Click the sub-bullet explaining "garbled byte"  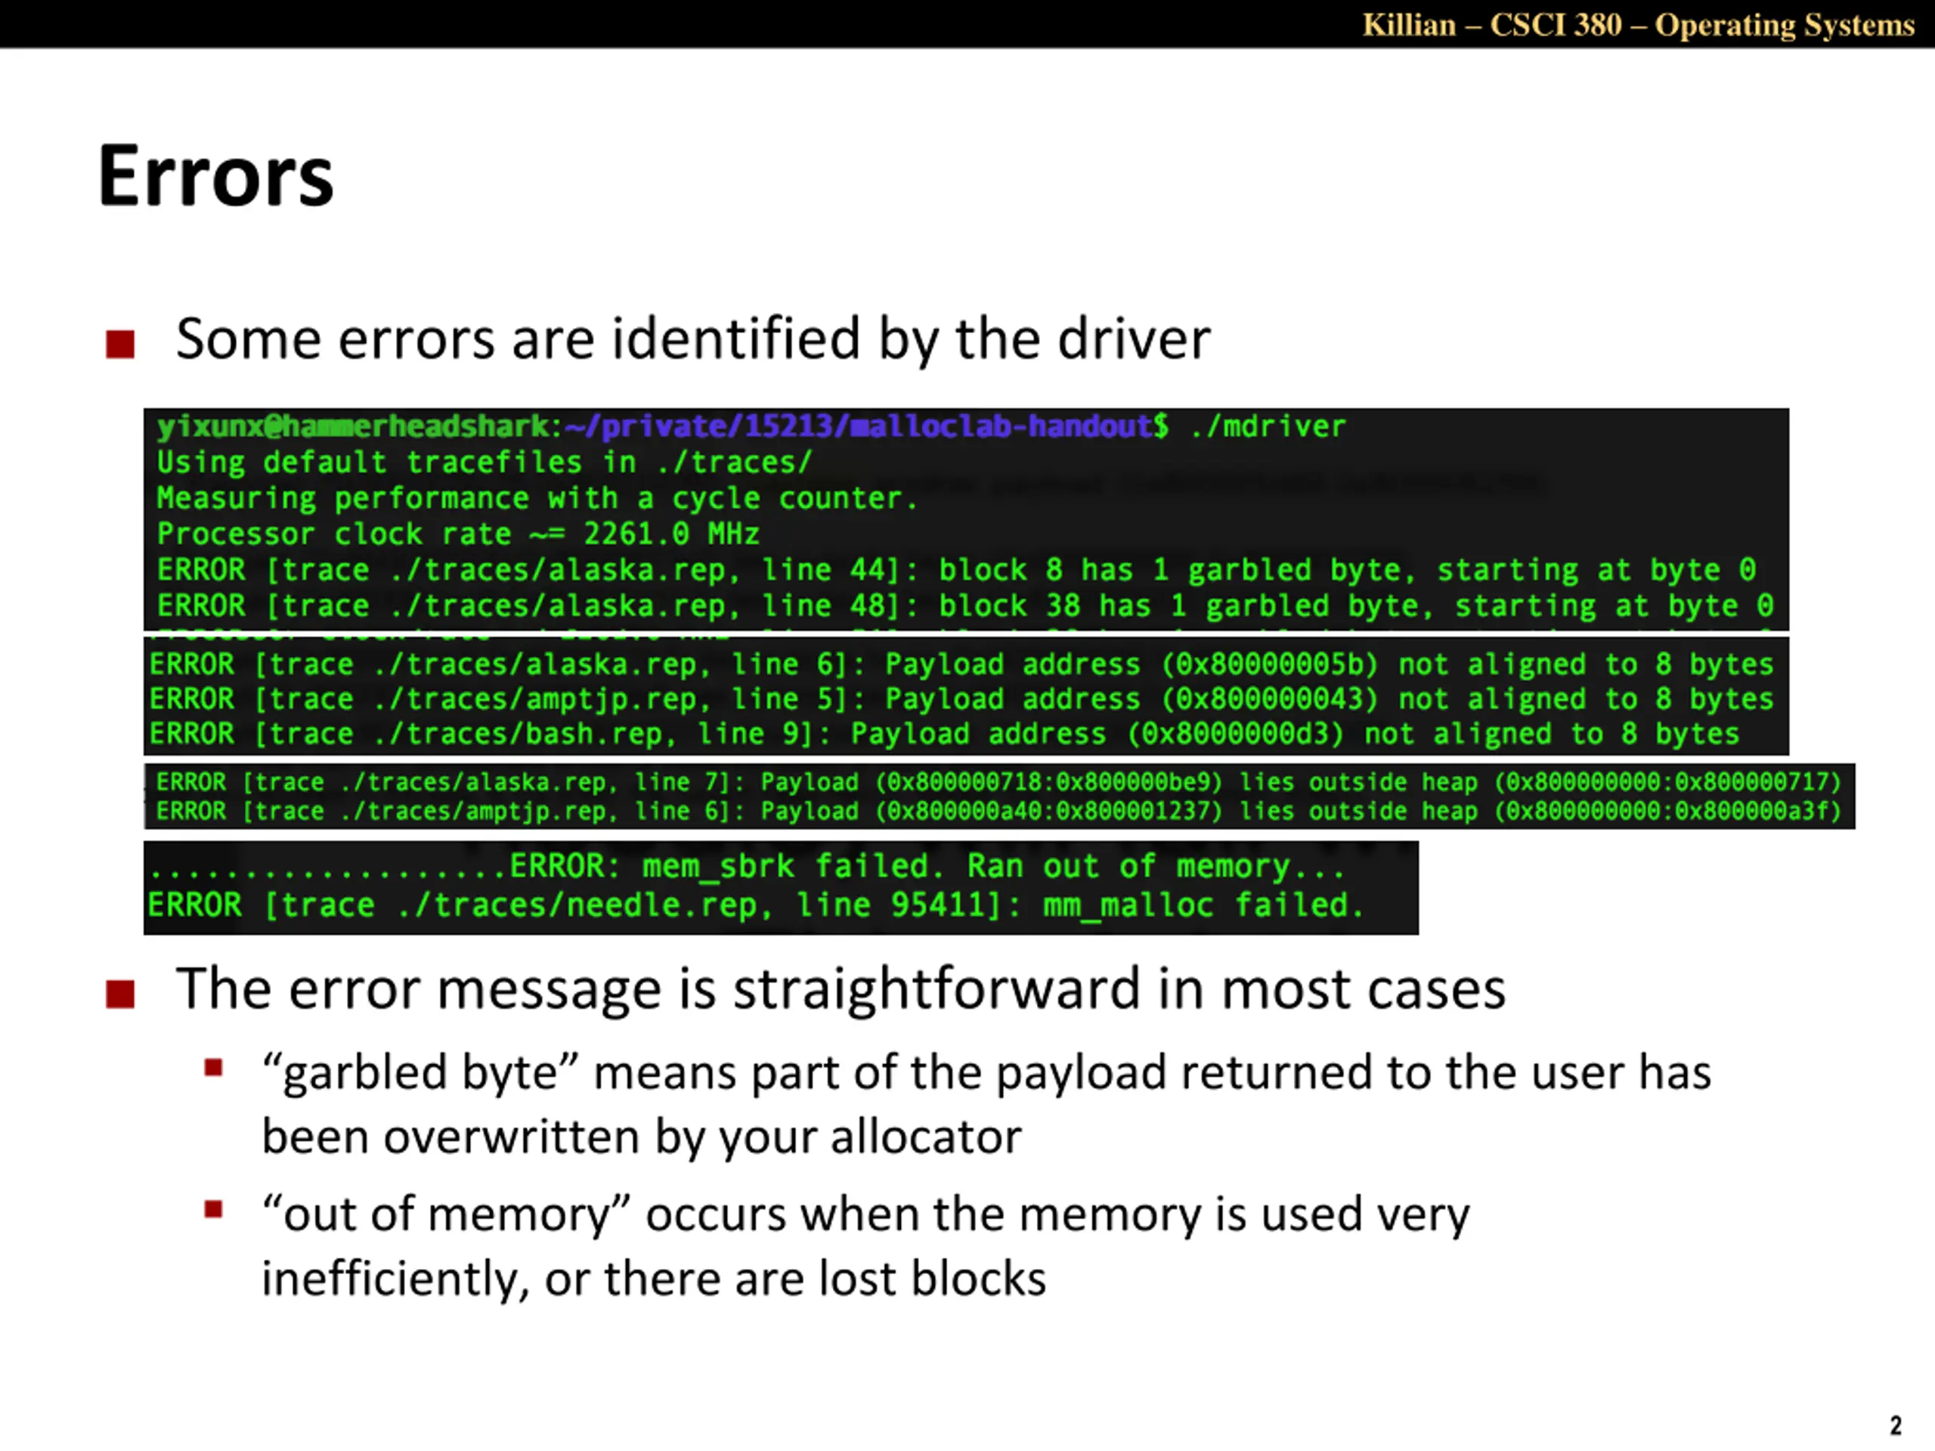coord(986,1105)
